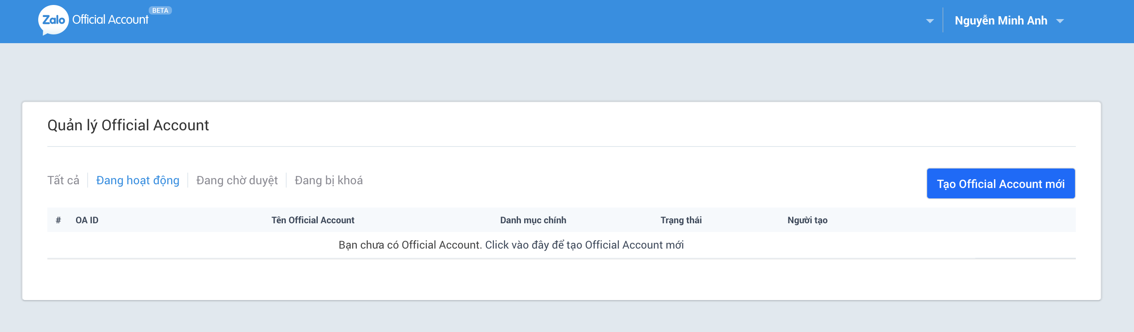
Task: Click the BETA badge
Action: [x=160, y=10]
